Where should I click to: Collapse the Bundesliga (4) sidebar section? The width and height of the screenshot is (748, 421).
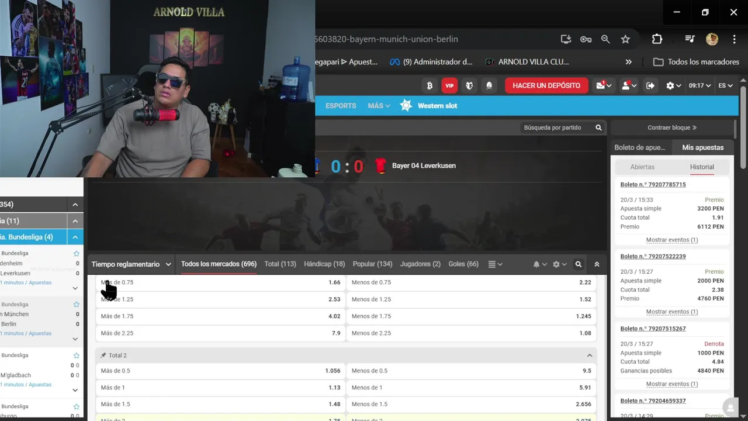[75, 237]
